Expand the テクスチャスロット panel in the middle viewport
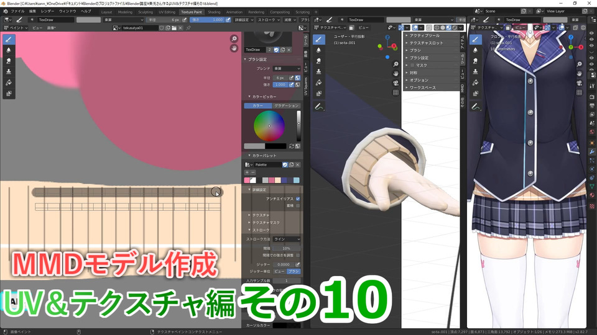This screenshot has height=335, width=597. [424, 43]
